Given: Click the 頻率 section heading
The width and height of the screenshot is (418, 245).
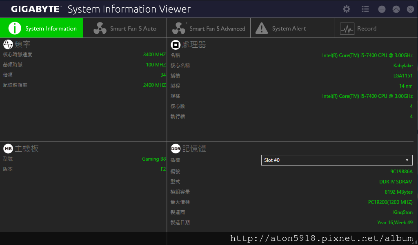Looking at the screenshot, I should pyautogui.click(x=23, y=44).
